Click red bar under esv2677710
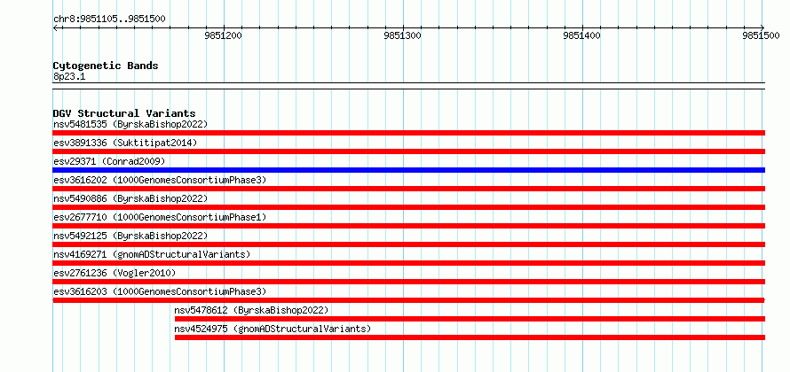 pos(408,226)
